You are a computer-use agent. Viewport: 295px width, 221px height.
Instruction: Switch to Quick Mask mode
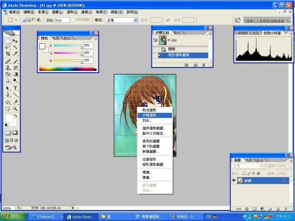(x=15, y=133)
